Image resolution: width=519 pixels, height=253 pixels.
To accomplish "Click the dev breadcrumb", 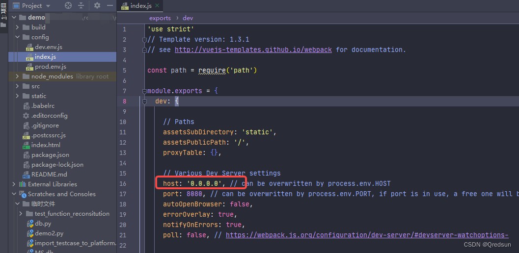I will pyautogui.click(x=188, y=18).
